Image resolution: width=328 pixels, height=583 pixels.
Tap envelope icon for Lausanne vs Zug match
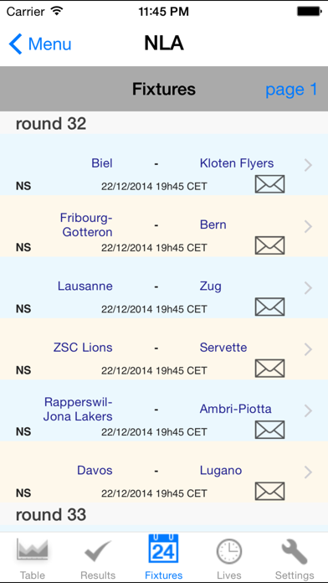[x=269, y=307]
